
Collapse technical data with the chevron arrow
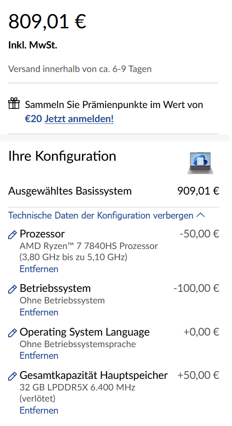pos(200,215)
